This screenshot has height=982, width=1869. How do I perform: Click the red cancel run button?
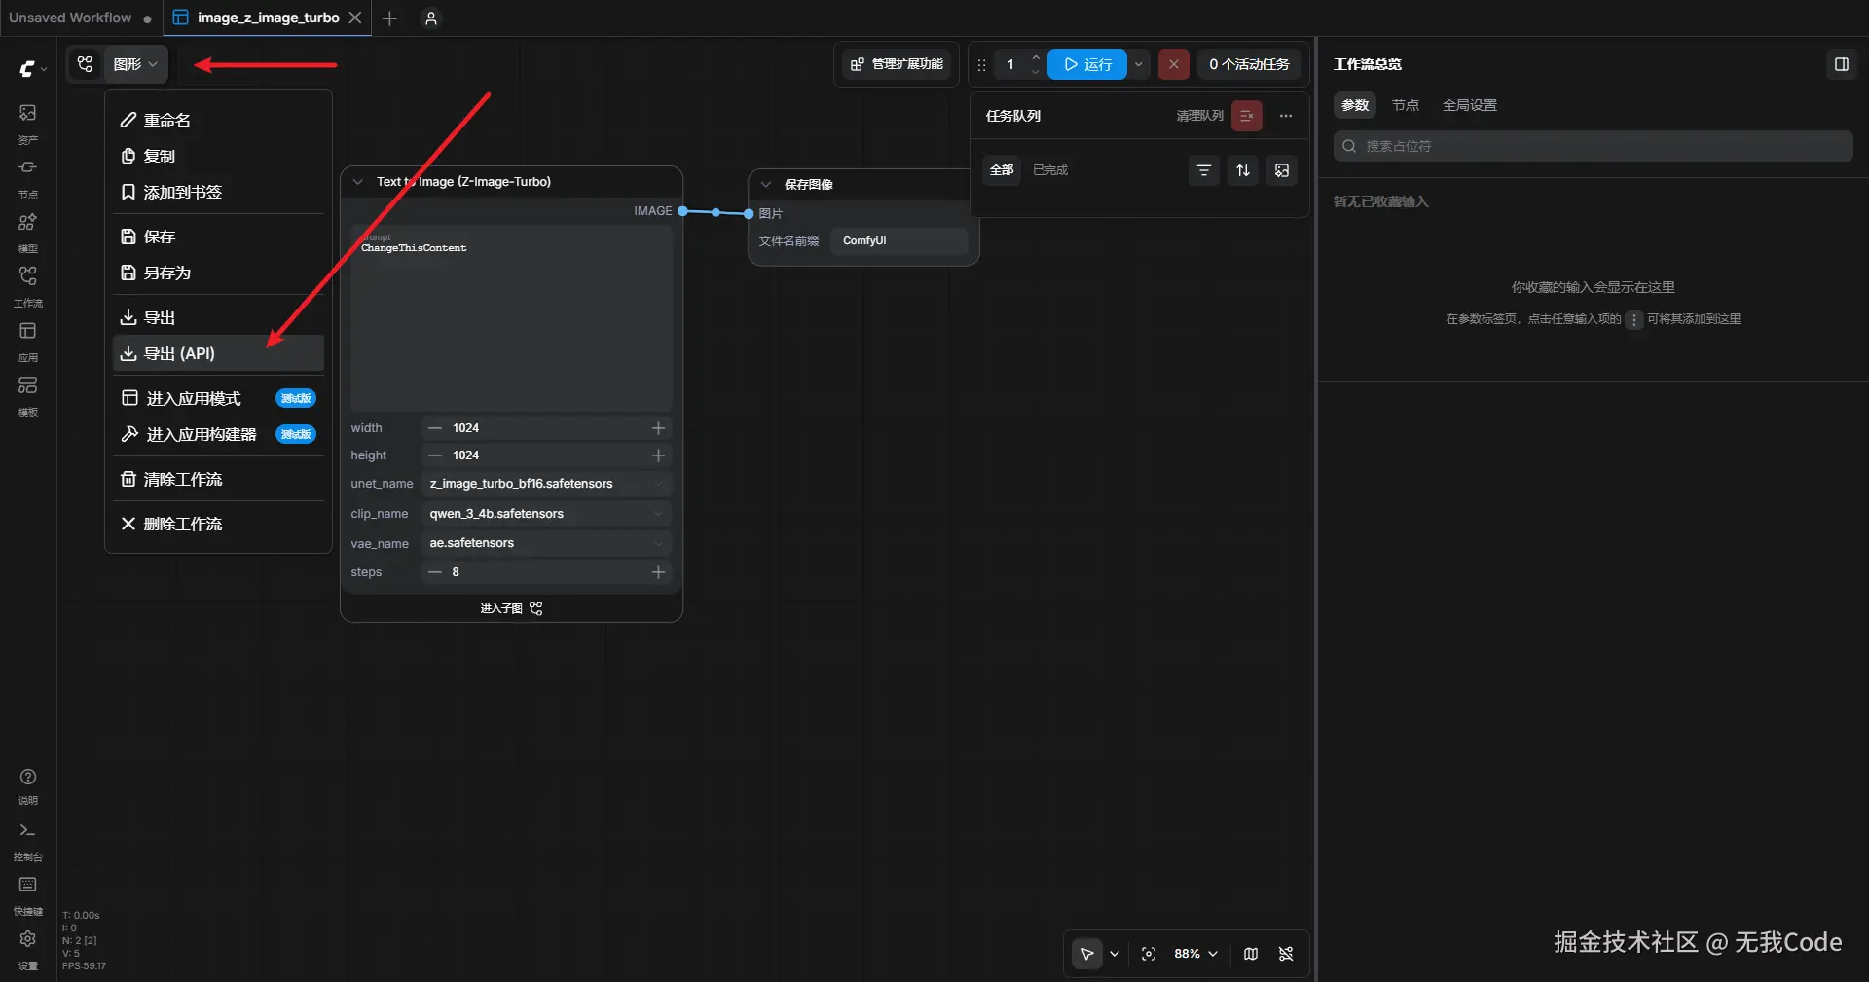(1173, 64)
